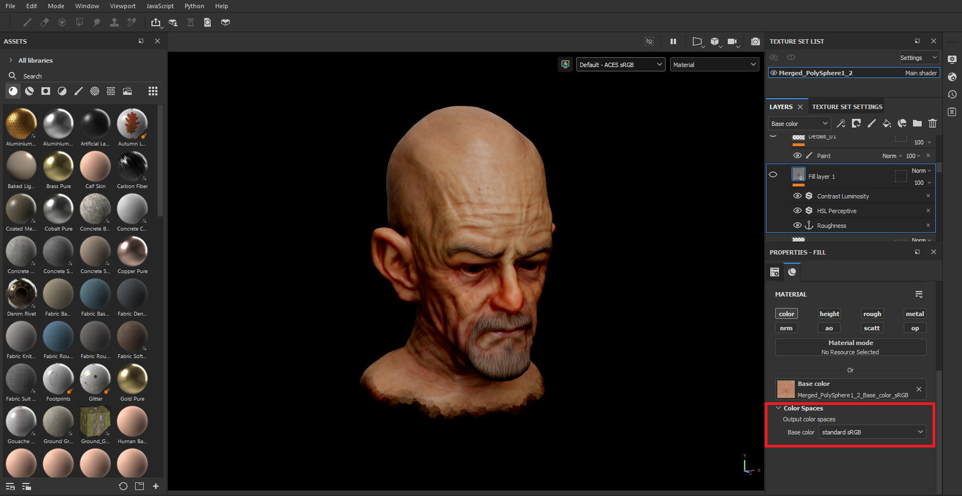This screenshot has height=496, width=962.
Task: Add a folder group in Layers
Action: (x=917, y=124)
